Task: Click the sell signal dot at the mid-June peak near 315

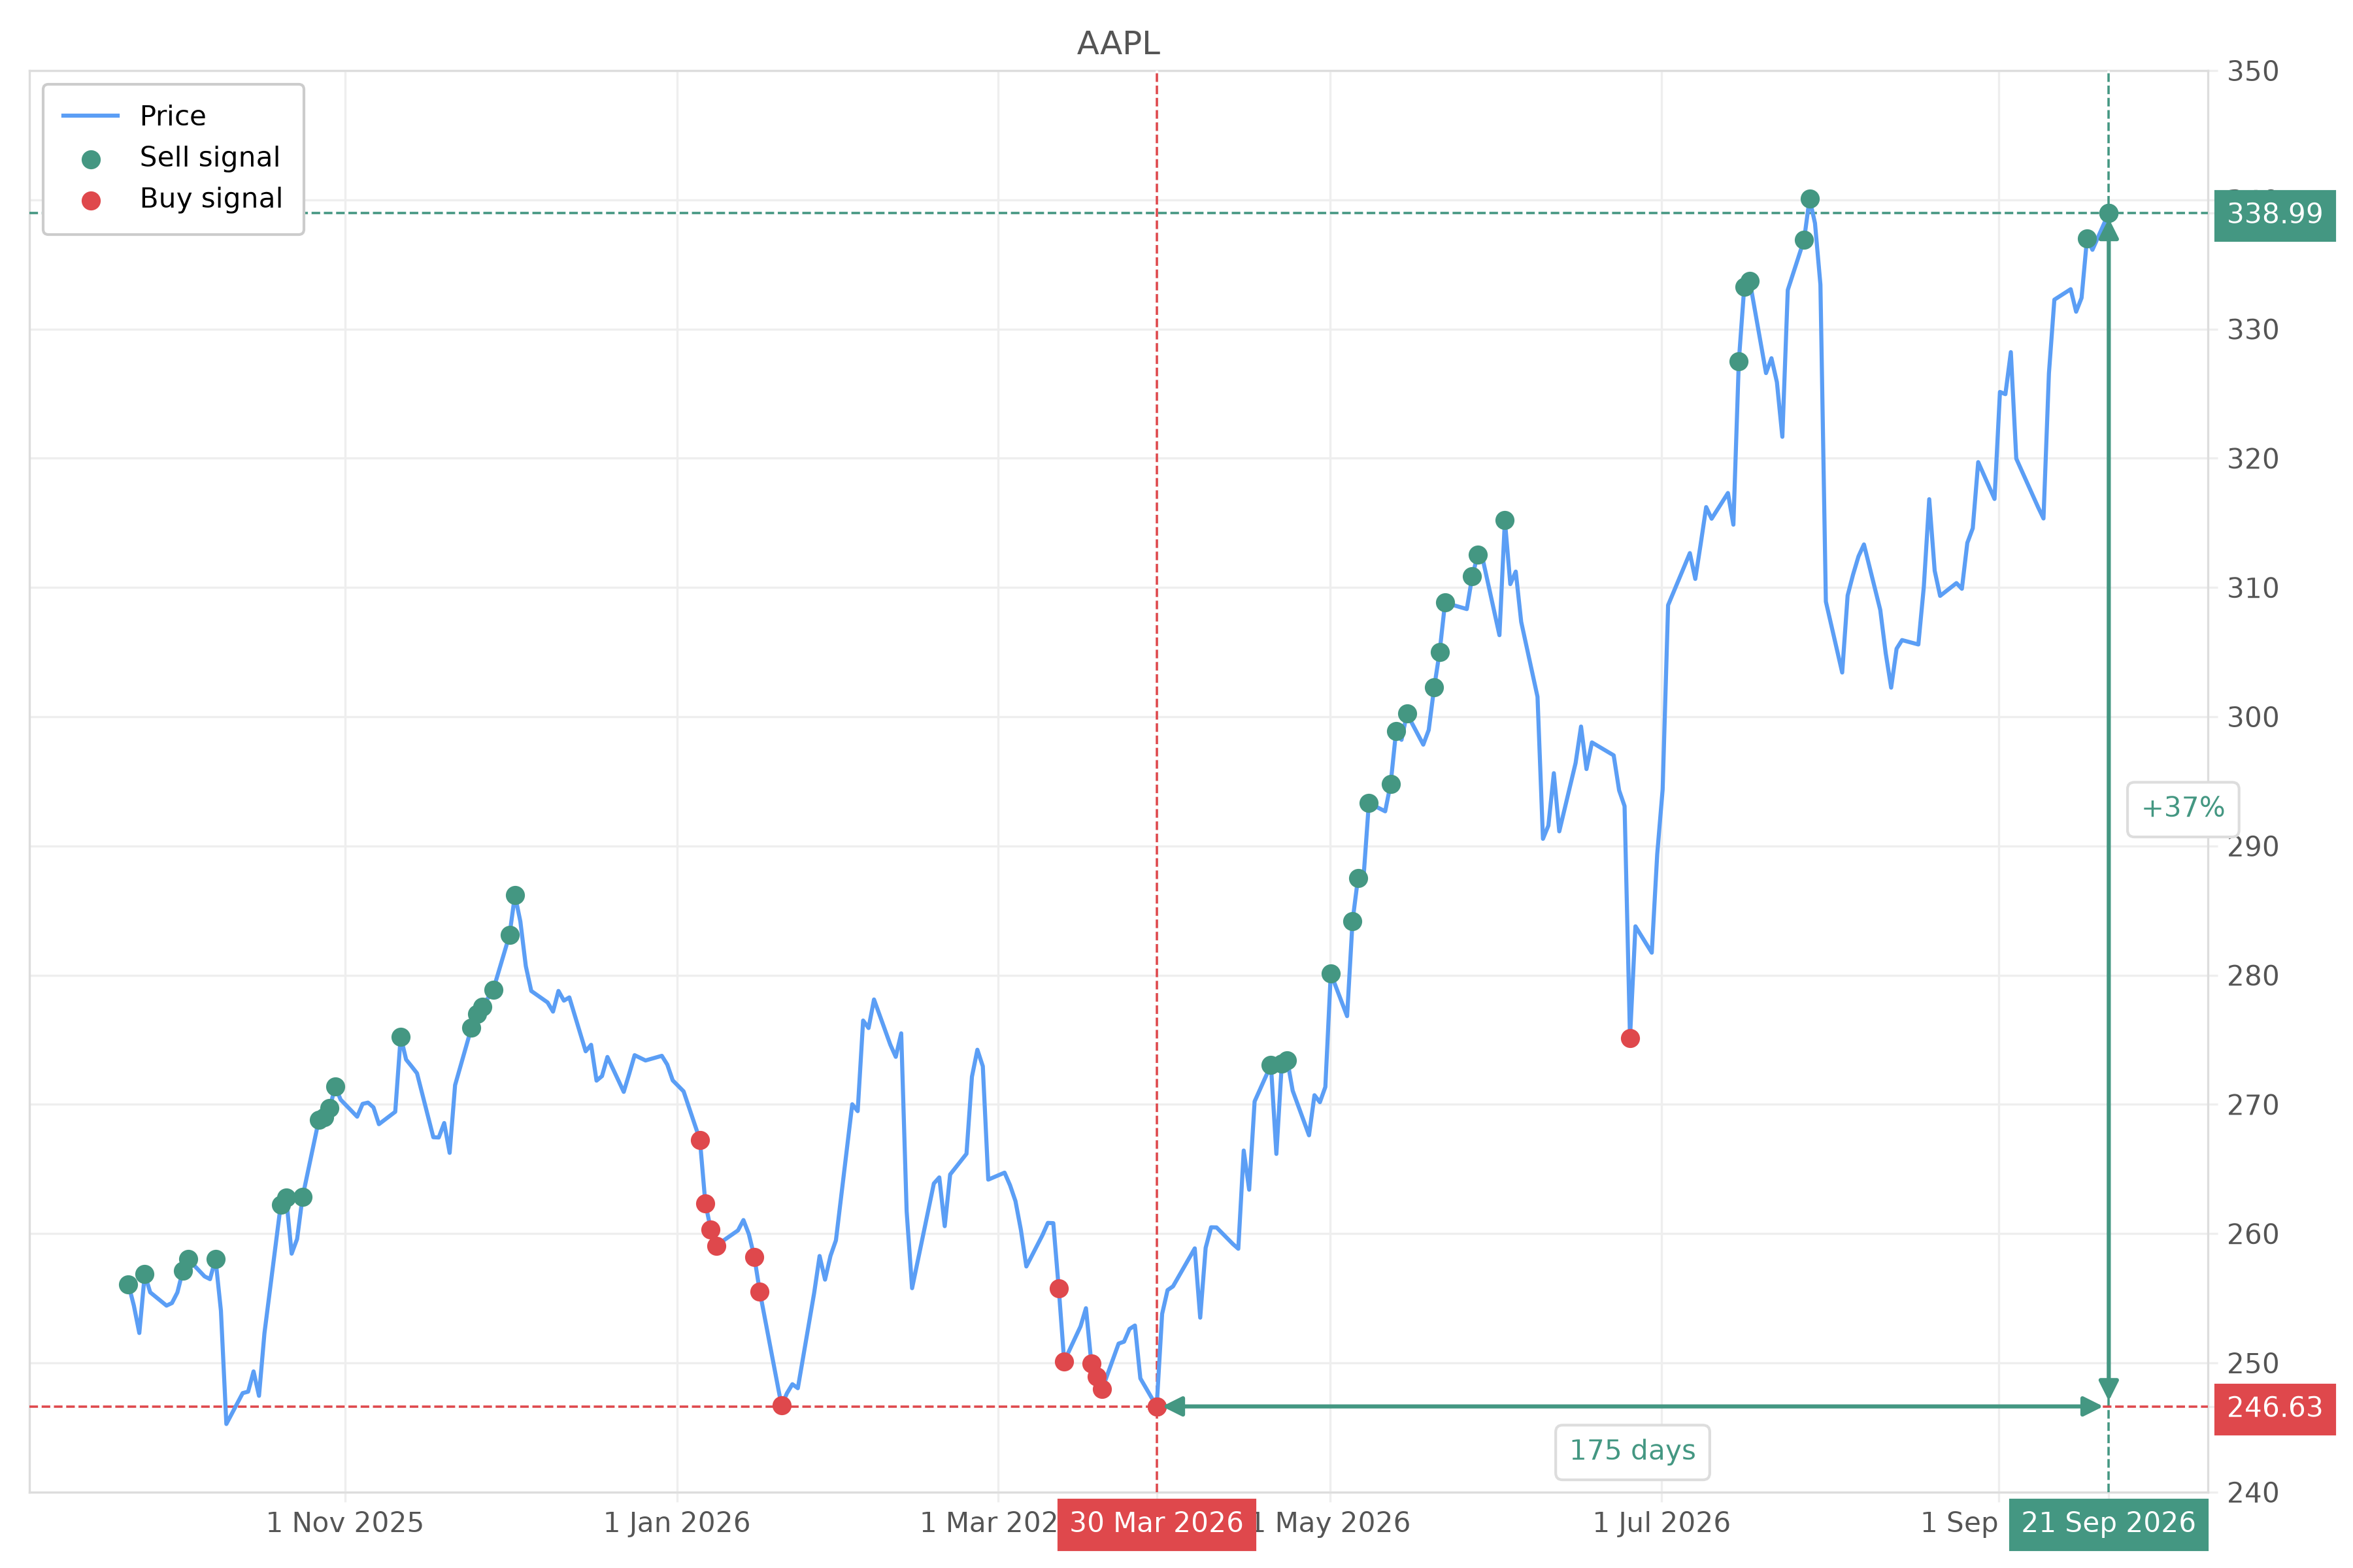Action: 1505,520
